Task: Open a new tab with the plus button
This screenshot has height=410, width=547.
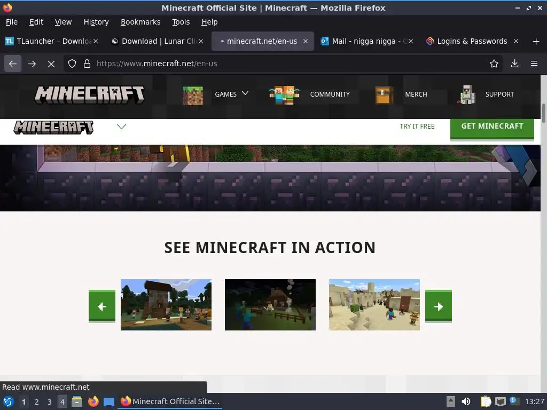Action: (536, 42)
